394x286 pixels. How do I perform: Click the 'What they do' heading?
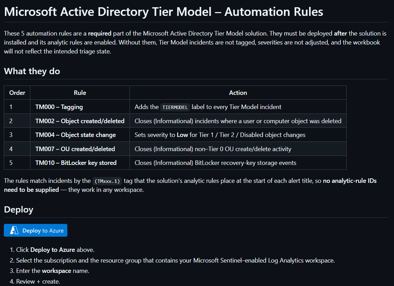click(x=32, y=71)
